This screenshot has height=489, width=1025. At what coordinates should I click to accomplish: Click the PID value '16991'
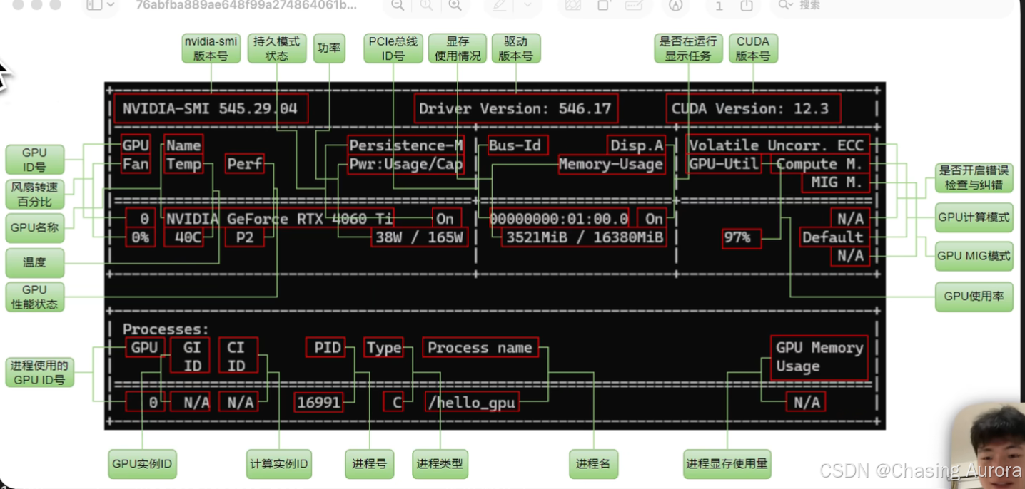[x=318, y=403]
